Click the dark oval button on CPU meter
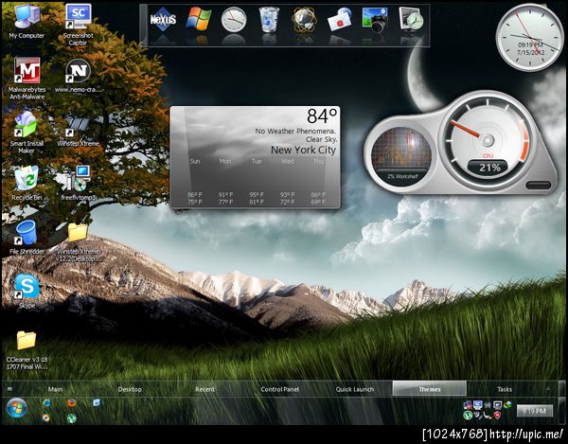 click(539, 186)
